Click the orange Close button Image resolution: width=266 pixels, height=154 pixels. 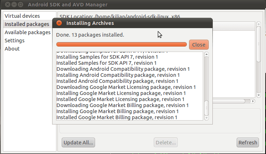pyautogui.click(x=199, y=45)
